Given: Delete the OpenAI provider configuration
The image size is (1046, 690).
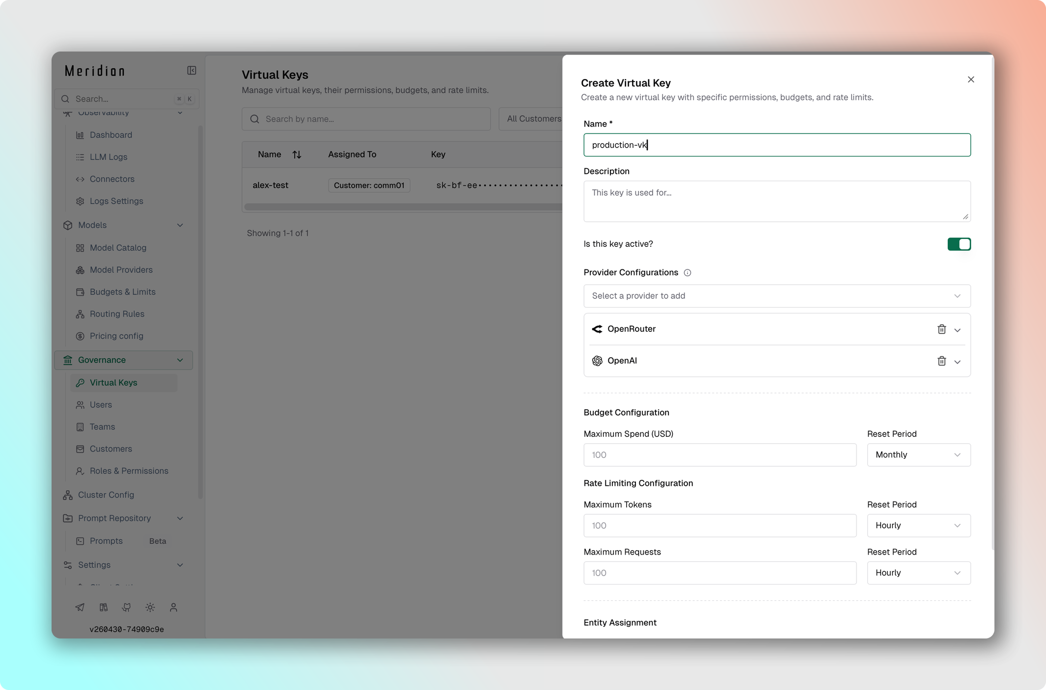Looking at the screenshot, I should pos(941,361).
